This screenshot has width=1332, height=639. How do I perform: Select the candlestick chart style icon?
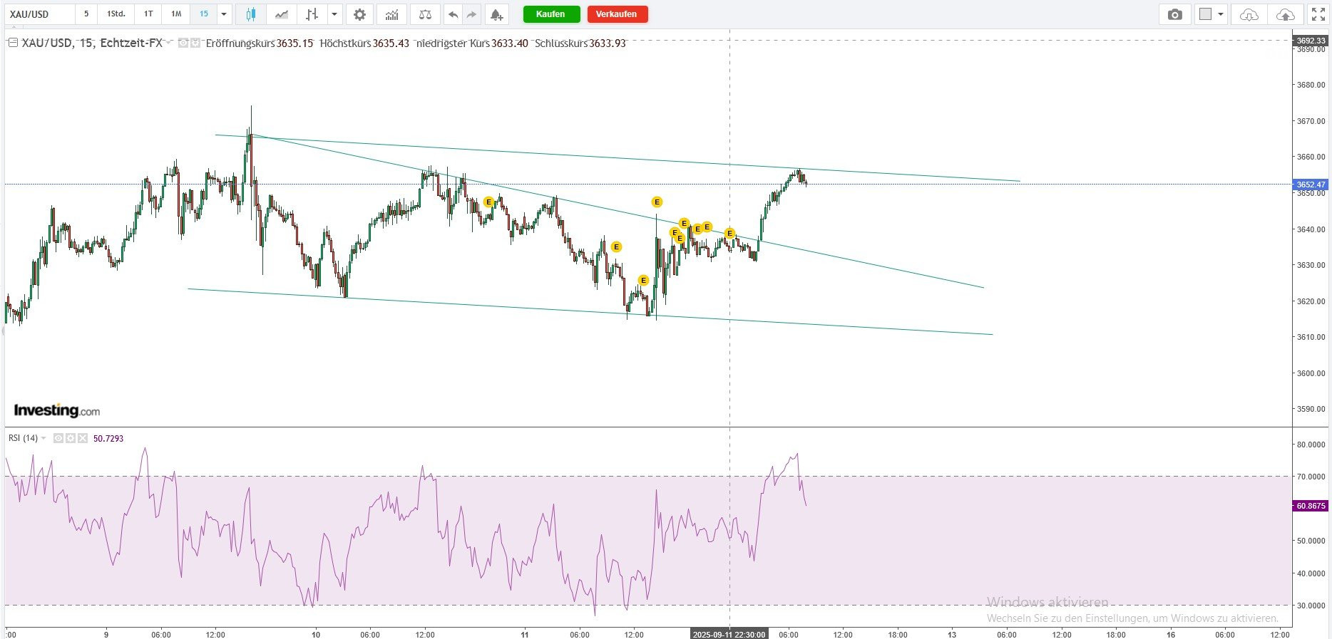click(250, 14)
